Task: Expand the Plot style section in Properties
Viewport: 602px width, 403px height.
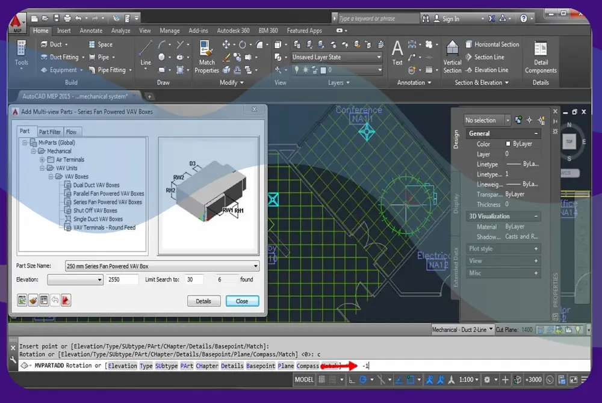Action: click(x=536, y=248)
